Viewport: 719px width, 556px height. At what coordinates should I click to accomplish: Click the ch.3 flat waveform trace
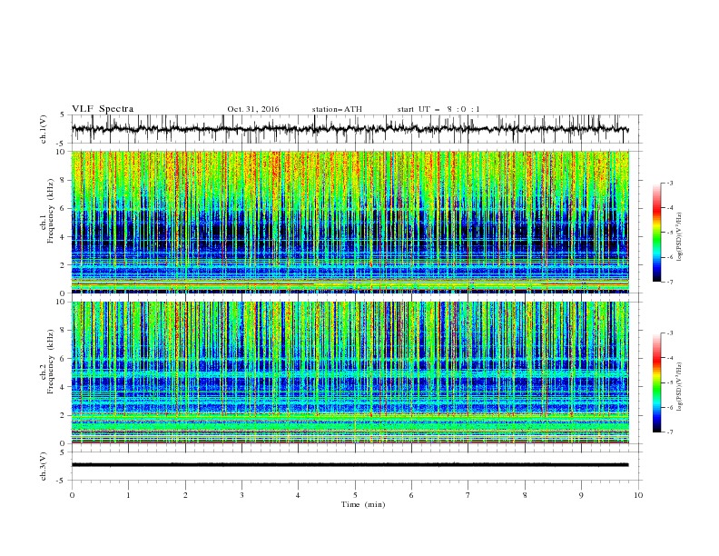350,465
